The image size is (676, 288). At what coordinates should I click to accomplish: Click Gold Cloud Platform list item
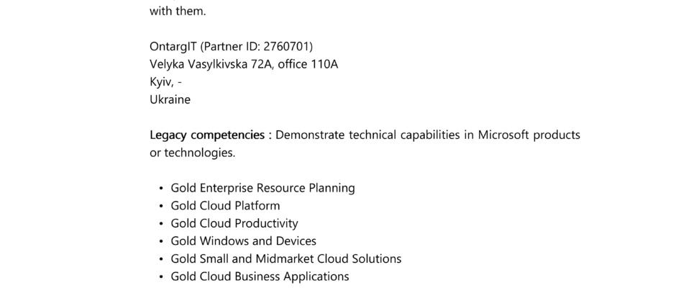pos(225,206)
